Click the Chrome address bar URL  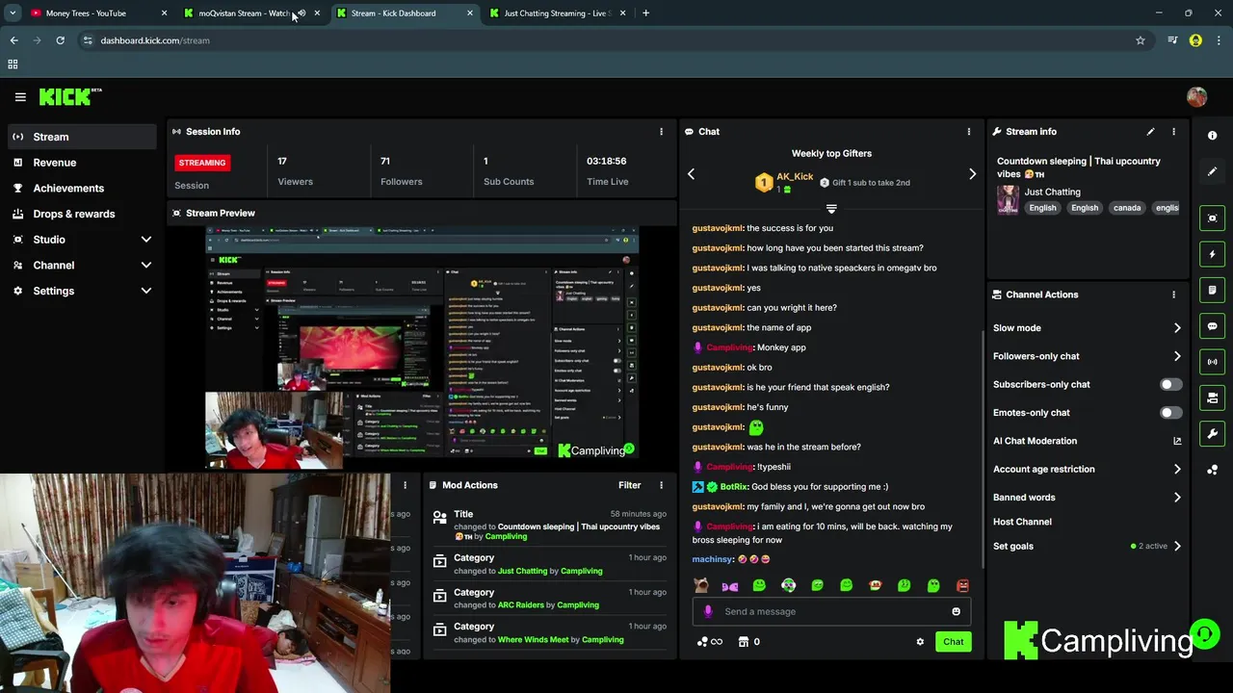155,40
